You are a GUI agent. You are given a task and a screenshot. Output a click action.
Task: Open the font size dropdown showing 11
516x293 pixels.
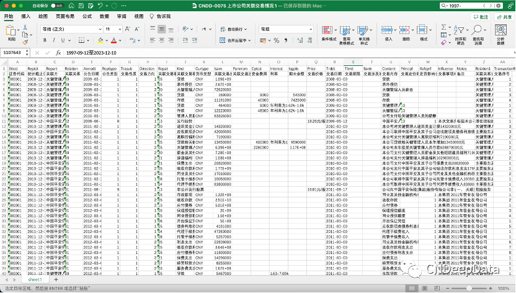coord(113,29)
